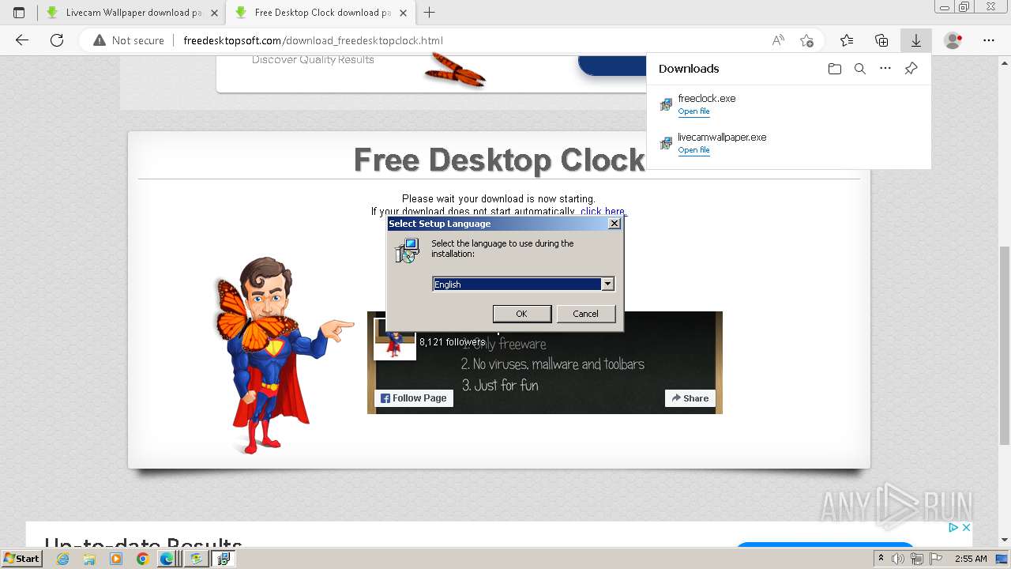Switch to Microsoft Edge in taskbar
Viewport: 1011px width, 569px height.
167,559
